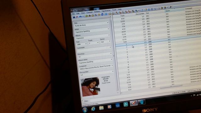The image size is (201, 113).
Task: Click the blue Refresh arrows toolbar icon
Action: coord(102,14)
